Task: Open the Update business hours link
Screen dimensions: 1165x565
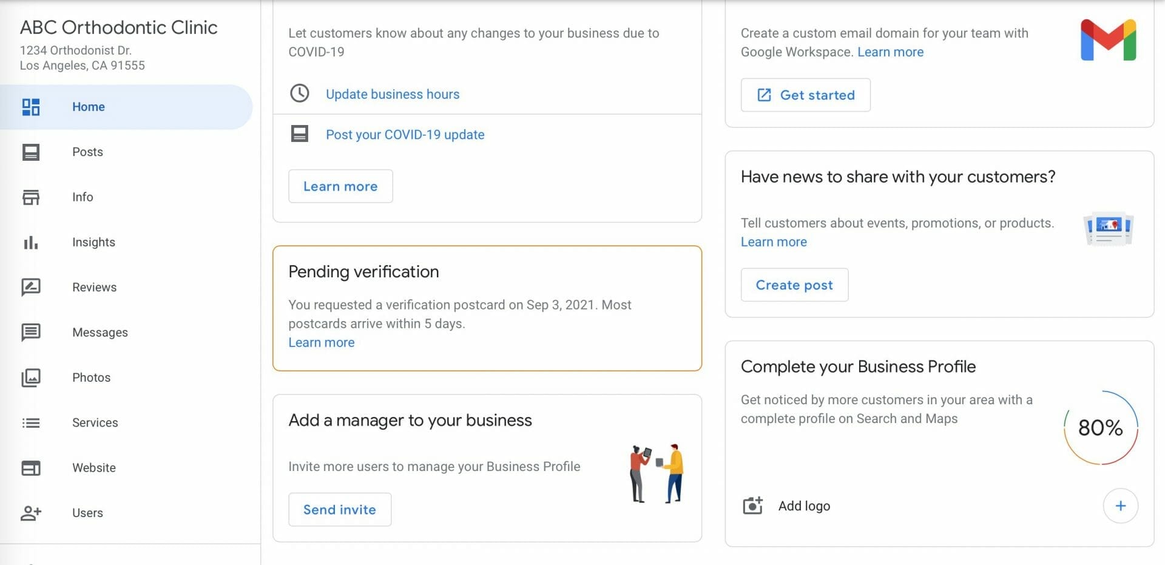Action: [393, 94]
